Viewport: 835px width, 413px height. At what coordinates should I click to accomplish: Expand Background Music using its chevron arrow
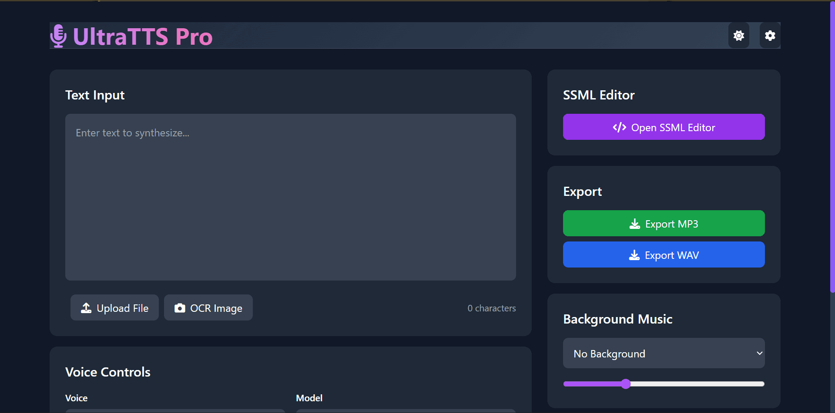(x=759, y=353)
